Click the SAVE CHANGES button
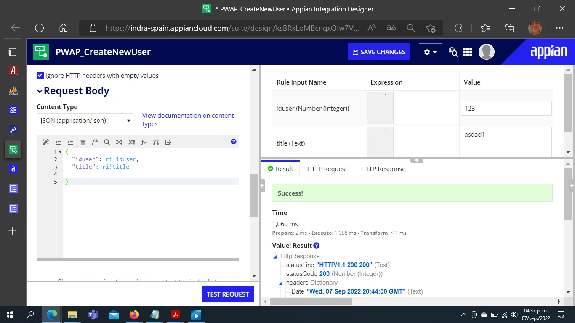Image resolution: width=575 pixels, height=323 pixels. [379, 52]
